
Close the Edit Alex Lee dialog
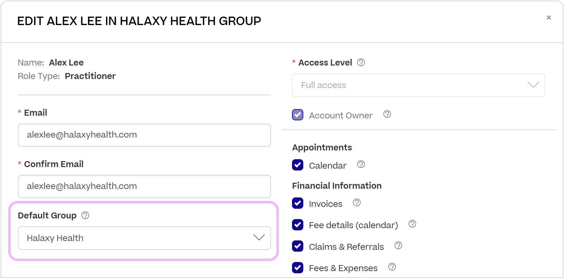[549, 18]
